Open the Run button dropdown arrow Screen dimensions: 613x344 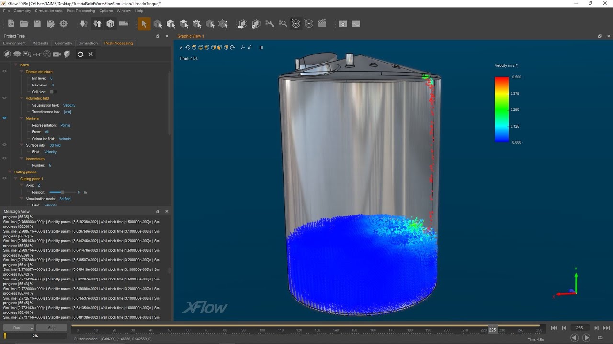point(32,328)
